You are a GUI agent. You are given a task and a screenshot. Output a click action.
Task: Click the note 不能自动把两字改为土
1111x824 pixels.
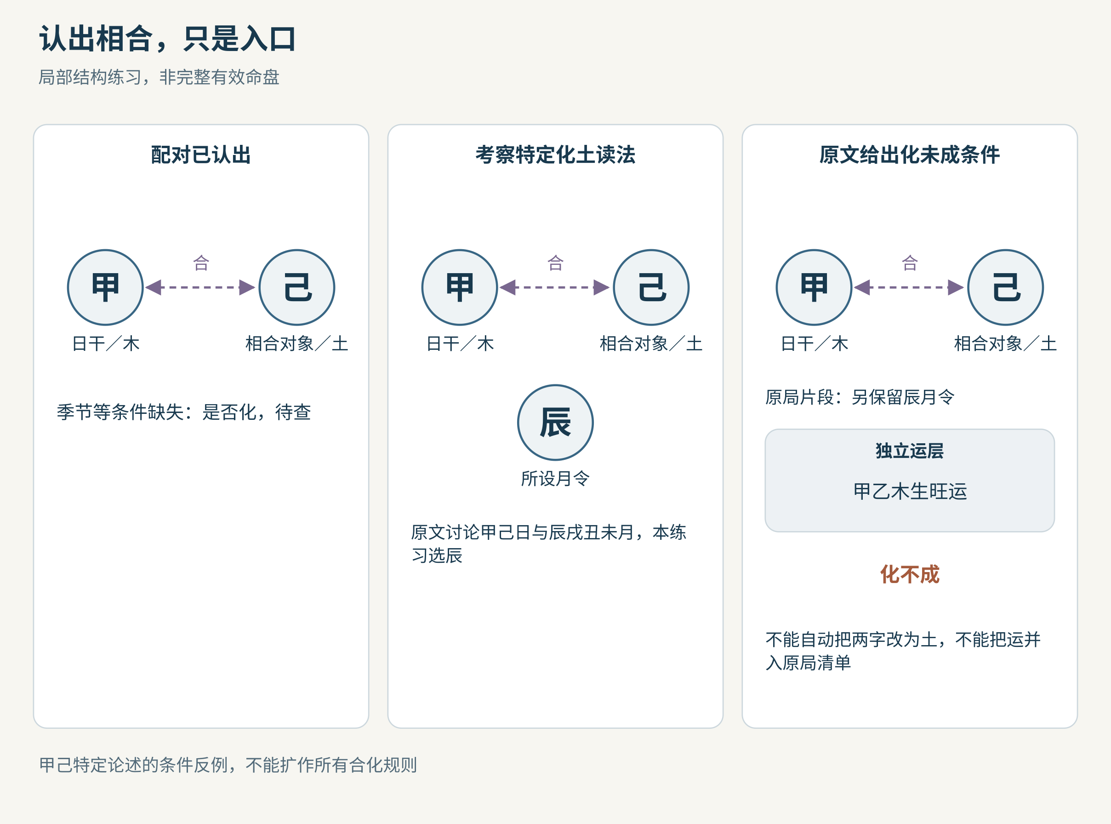(903, 652)
